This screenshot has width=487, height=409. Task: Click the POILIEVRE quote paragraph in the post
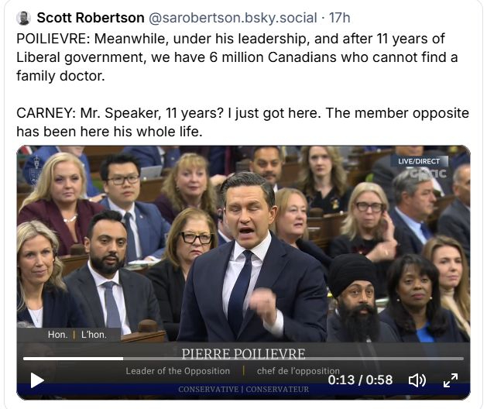point(234,57)
